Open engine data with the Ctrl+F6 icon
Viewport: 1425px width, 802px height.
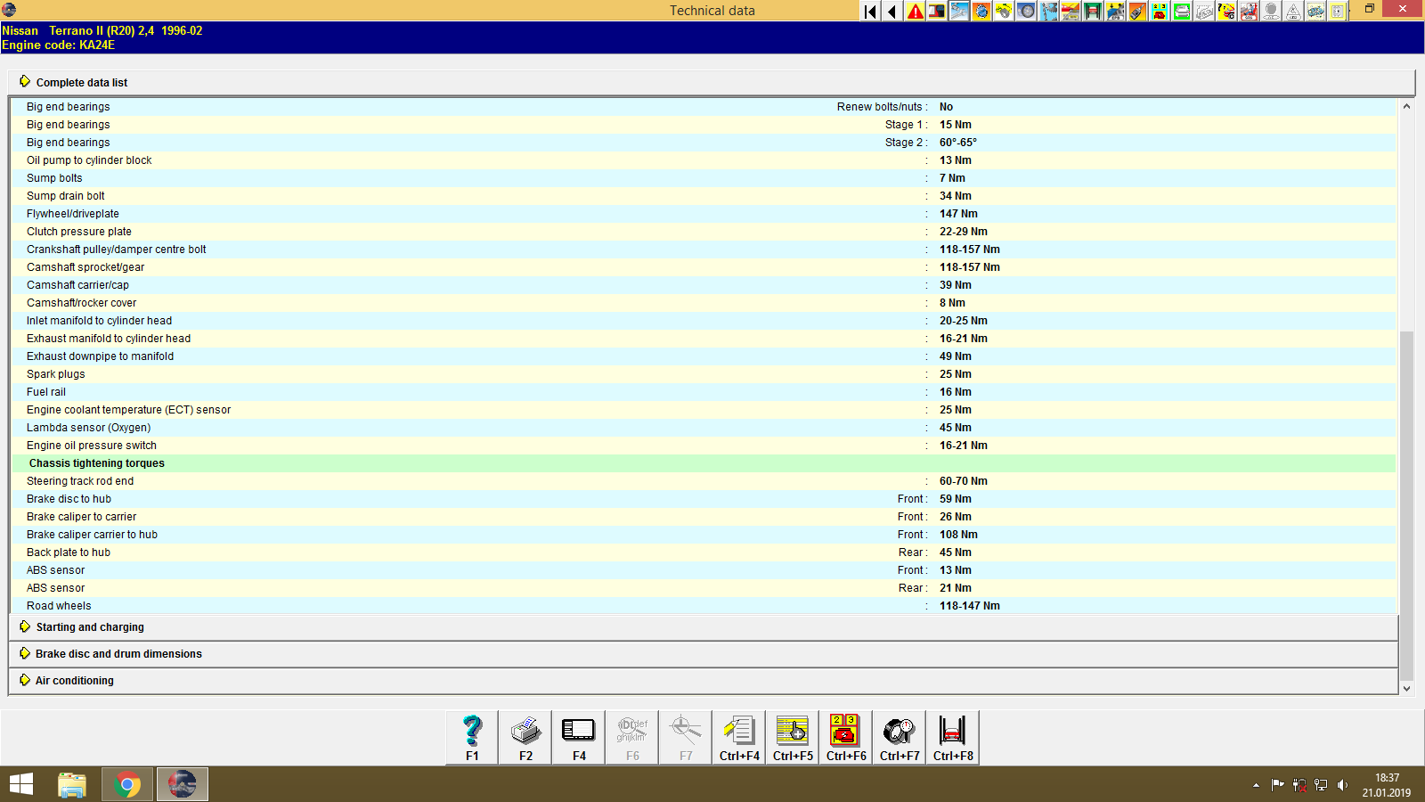[844, 736]
